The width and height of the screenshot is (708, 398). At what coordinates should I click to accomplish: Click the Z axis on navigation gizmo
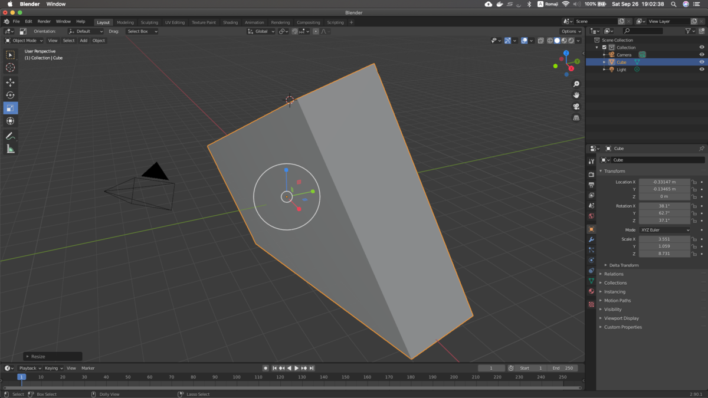tap(566, 53)
